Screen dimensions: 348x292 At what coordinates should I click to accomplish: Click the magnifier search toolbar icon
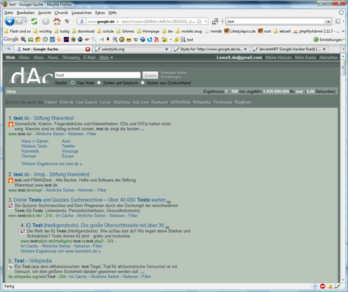(94, 40)
